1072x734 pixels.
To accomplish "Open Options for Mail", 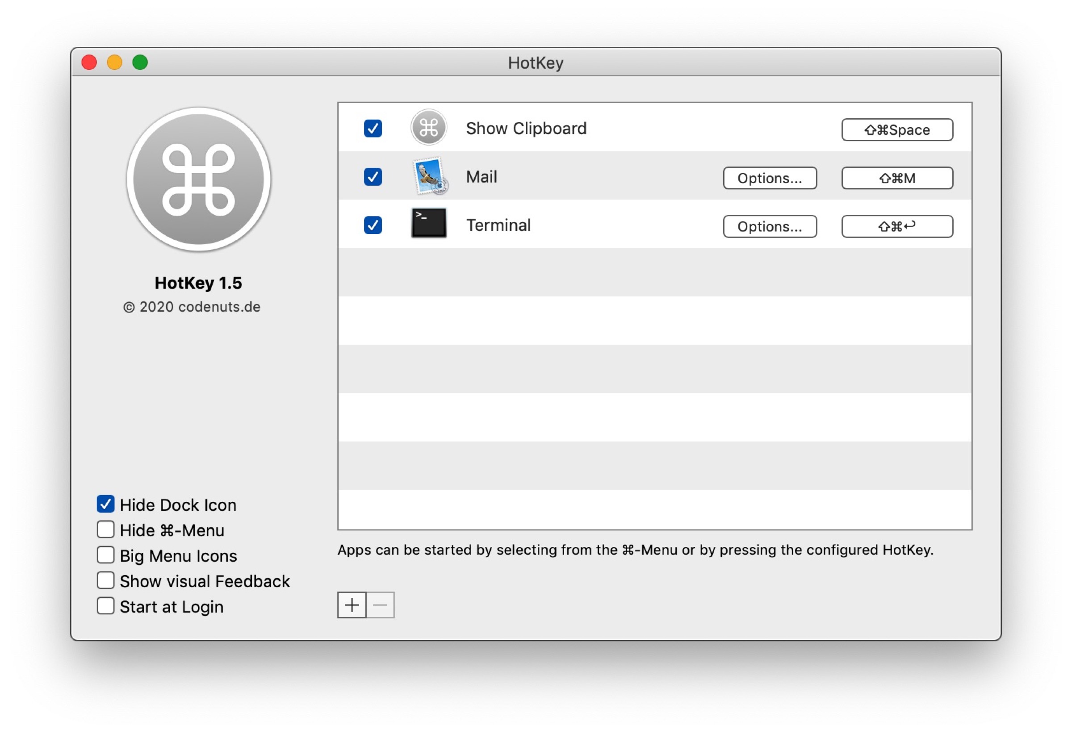I will [770, 178].
